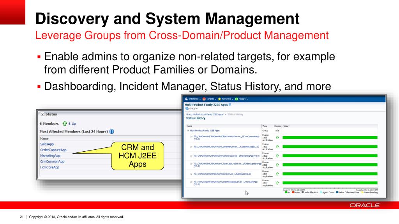
Task: Open the /fa_CRMDomain CRMCommonServer_1/CrmCommonApp link
Action: pyautogui.click(x=226, y=138)
